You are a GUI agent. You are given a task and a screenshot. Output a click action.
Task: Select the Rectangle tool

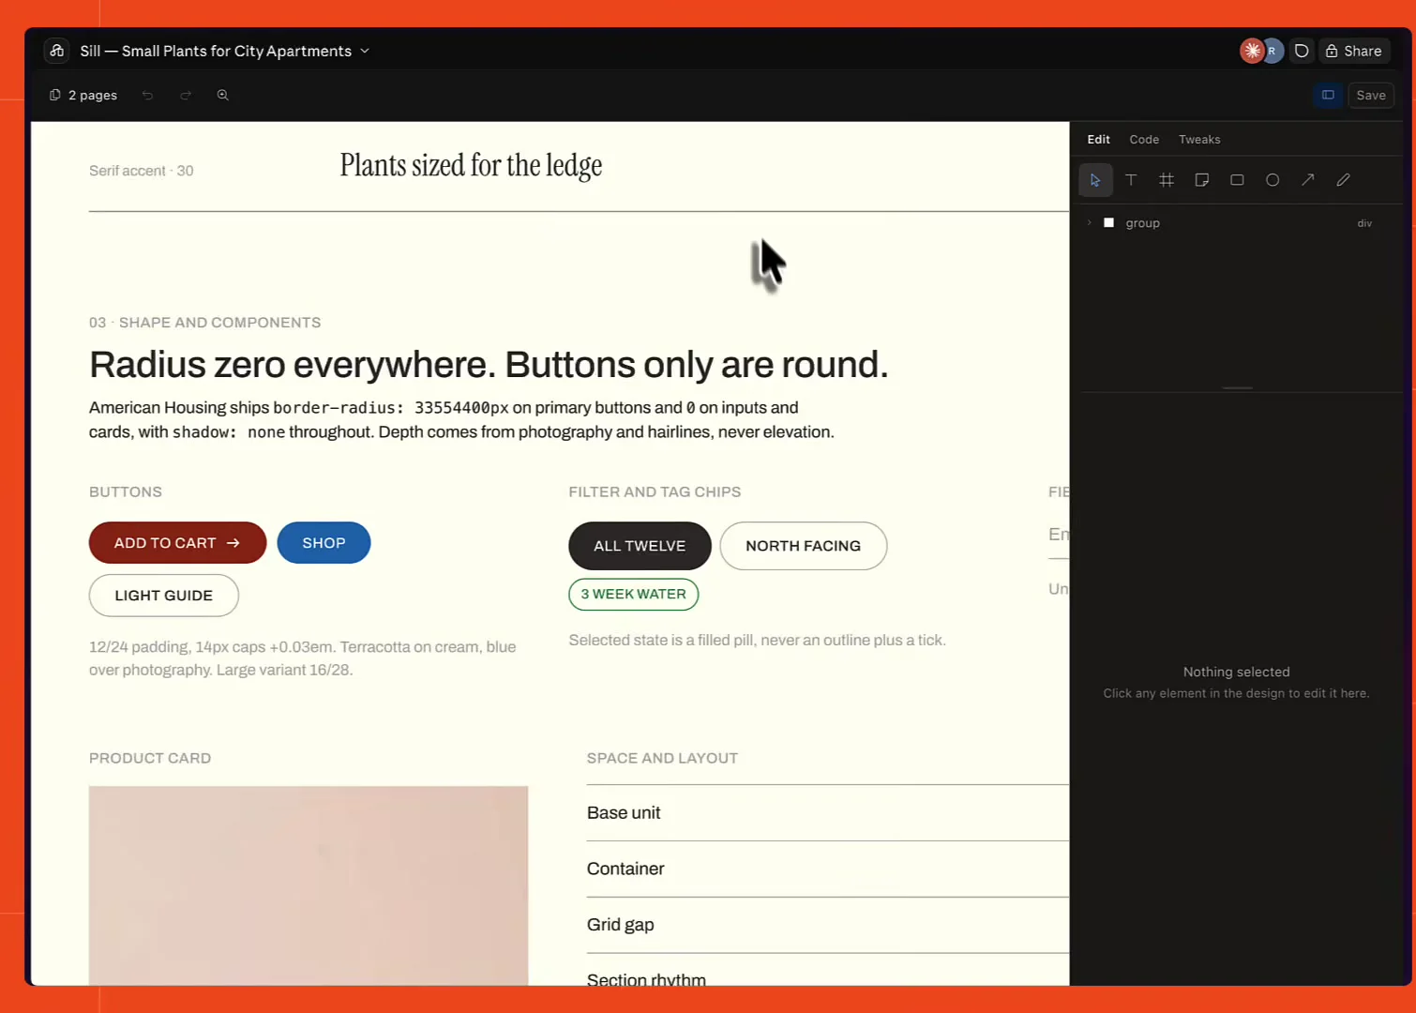click(x=1237, y=180)
